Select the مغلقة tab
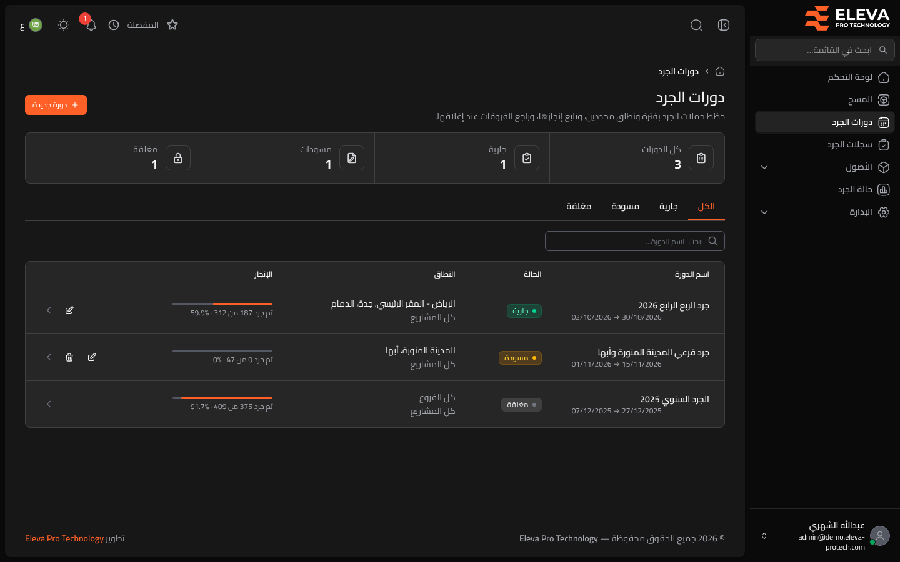The width and height of the screenshot is (900, 562). pyautogui.click(x=579, y=207)
